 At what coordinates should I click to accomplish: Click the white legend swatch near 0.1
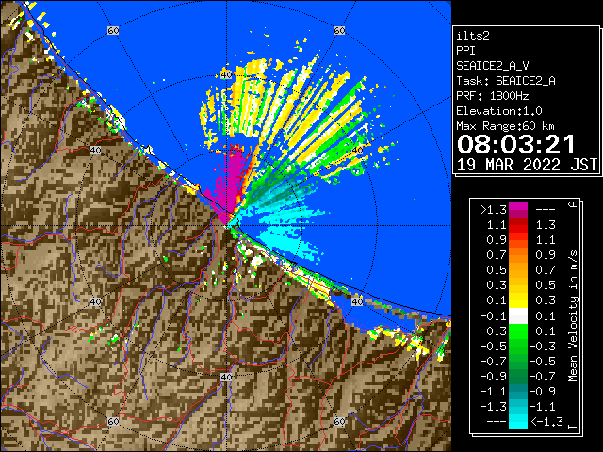518,316
